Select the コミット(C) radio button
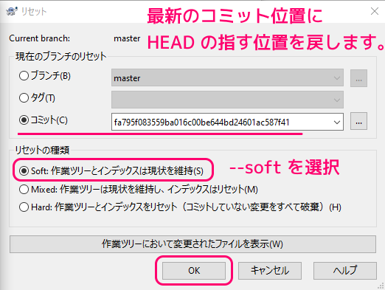Image resolution: width=385 pixels, height=290 pixels. coord(24,120)
